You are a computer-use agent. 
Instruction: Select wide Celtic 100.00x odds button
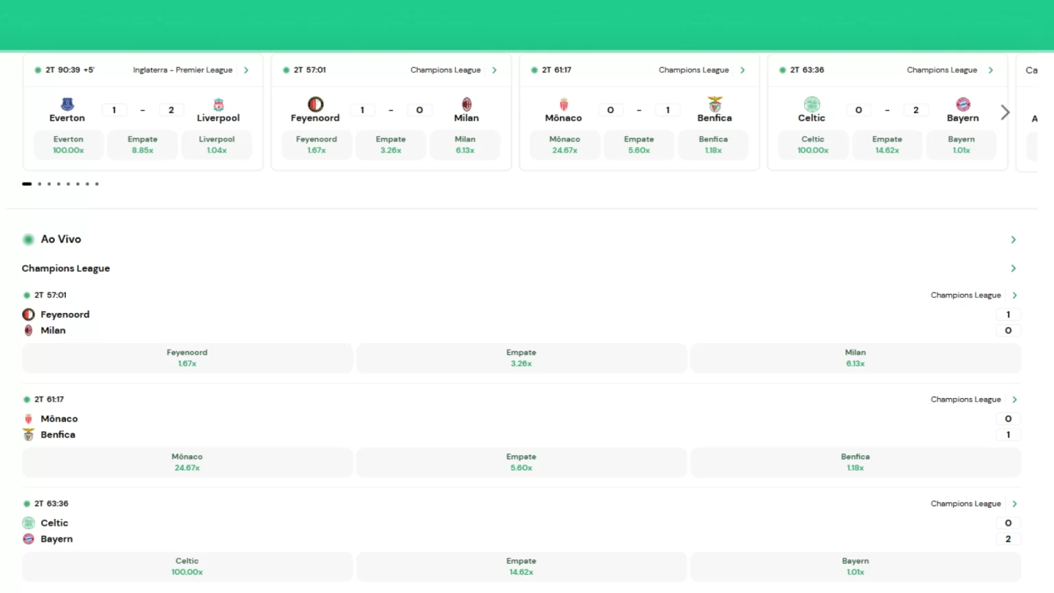coord(187,567)
